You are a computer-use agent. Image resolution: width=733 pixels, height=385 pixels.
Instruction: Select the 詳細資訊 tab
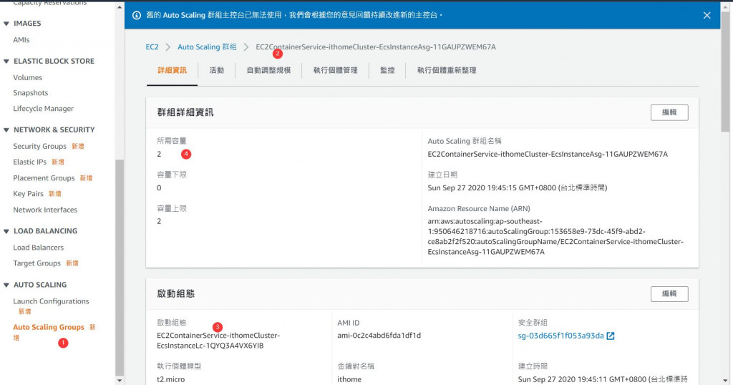[x=172, y=71]
